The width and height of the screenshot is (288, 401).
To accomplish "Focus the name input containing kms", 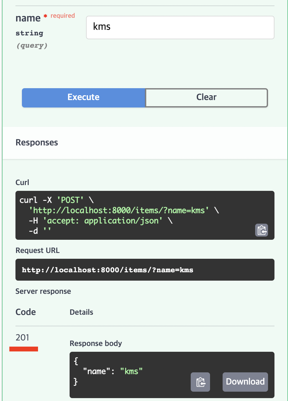I will click(180, 27).
